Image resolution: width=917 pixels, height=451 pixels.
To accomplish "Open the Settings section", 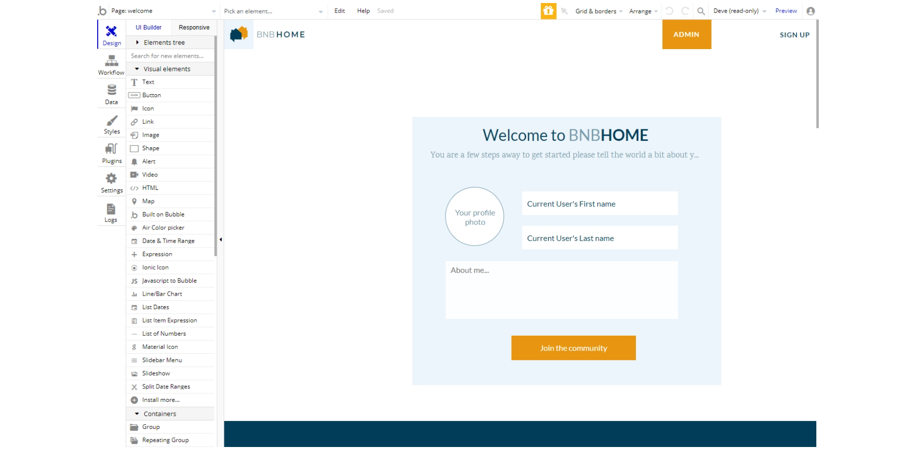I will tap(111, 183).
